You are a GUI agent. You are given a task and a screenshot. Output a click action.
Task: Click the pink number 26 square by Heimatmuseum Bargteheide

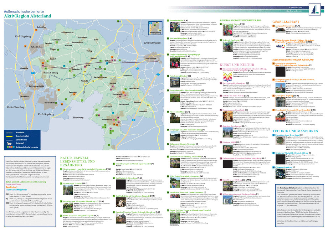click(x=221, y=110)
